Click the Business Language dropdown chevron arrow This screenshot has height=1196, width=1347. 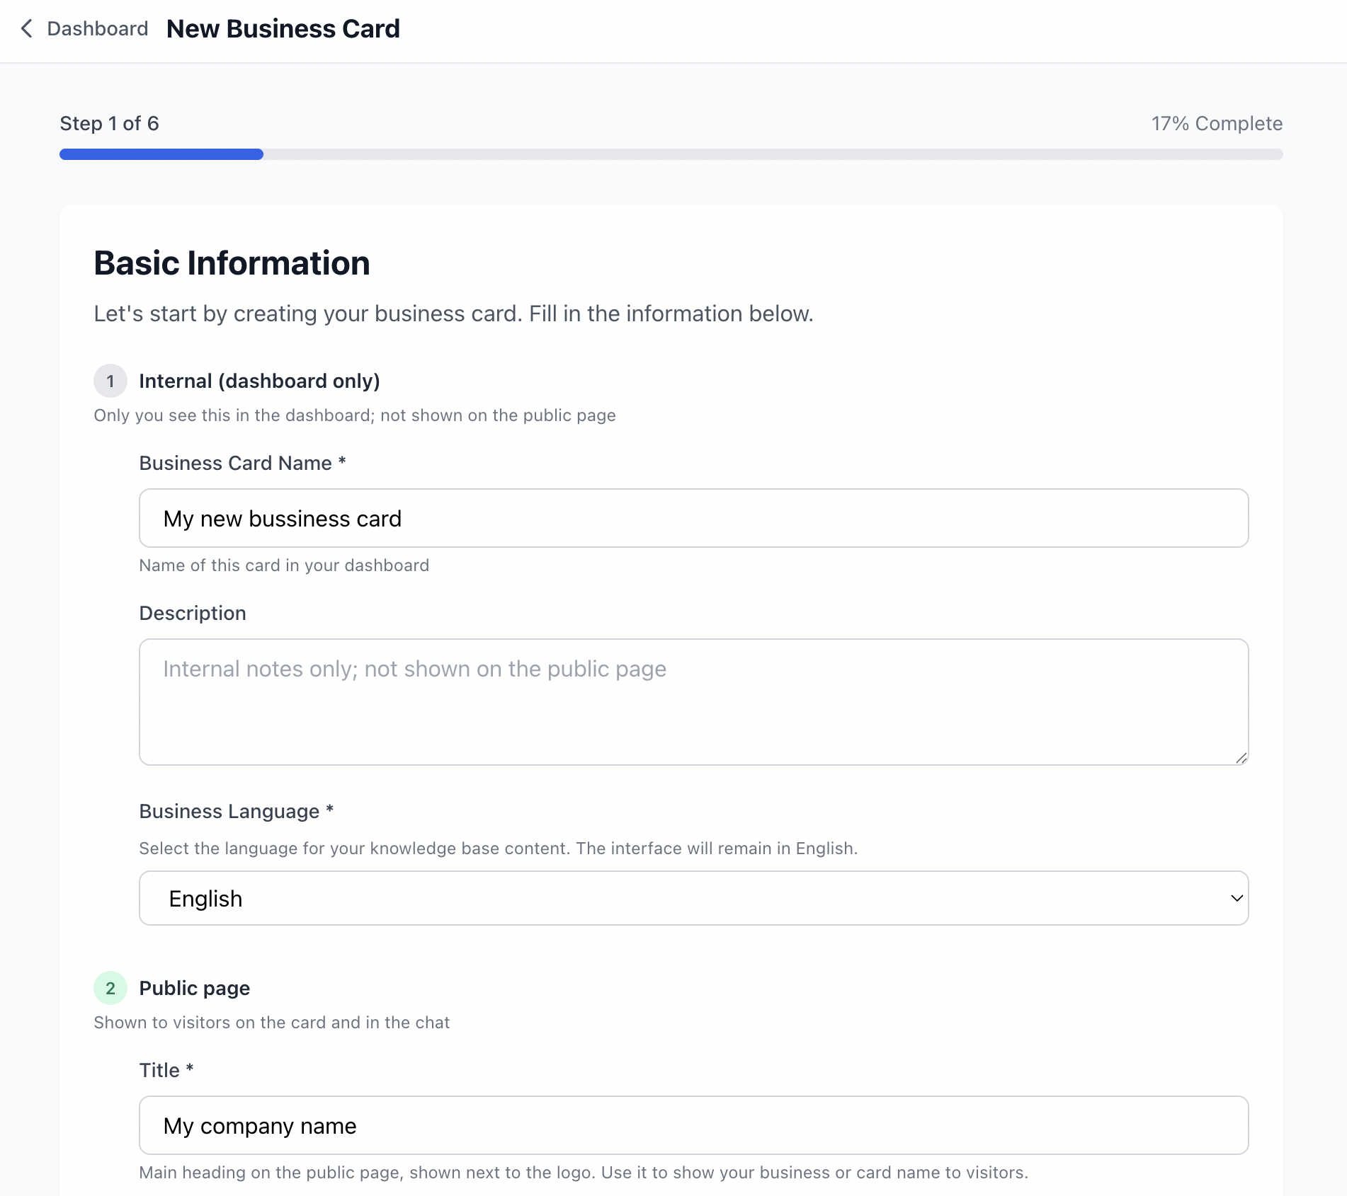pos(1237,899)
